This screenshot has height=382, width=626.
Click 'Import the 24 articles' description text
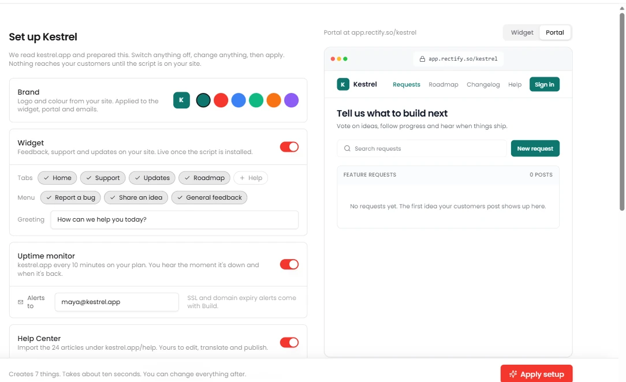[x=143, y=347]
